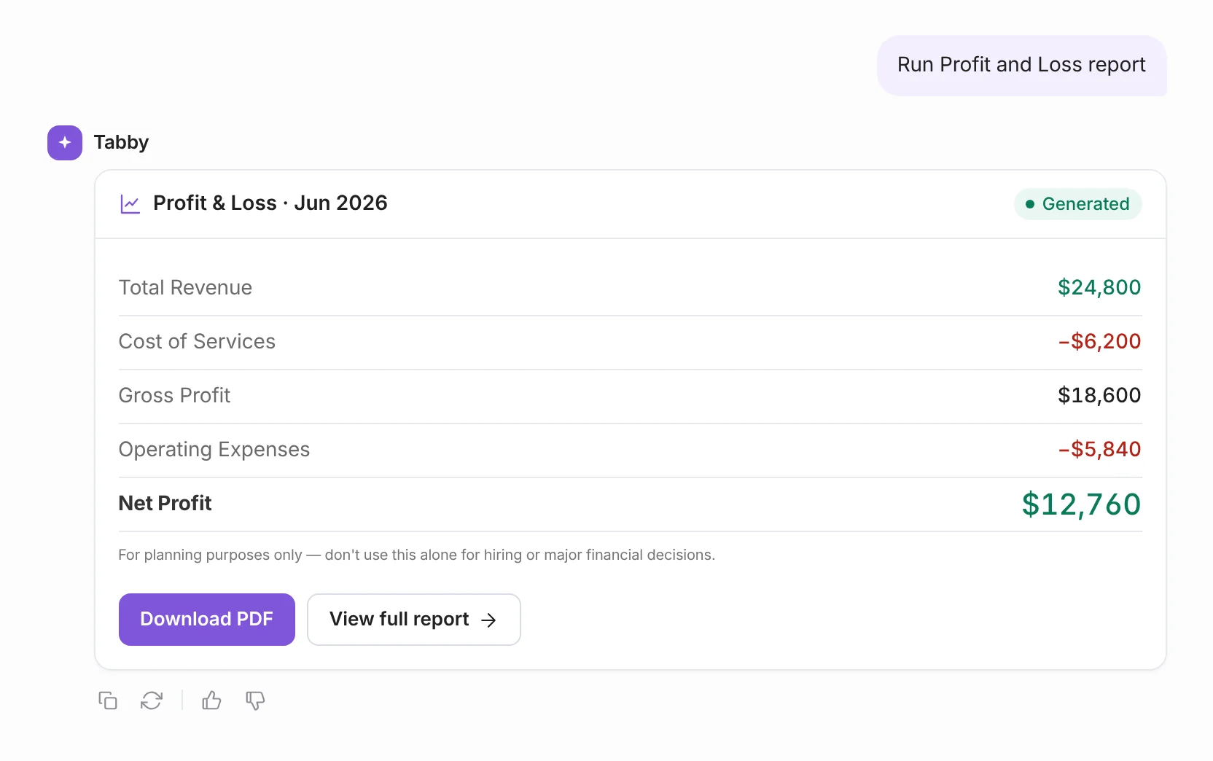Click the Gross Profit label
This screenshot has height=761, width=1213.
[x=174, y=396]
